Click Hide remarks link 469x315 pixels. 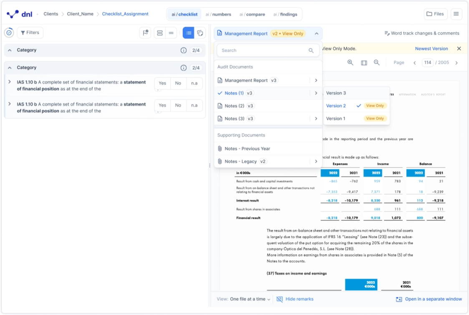point(300,299)
